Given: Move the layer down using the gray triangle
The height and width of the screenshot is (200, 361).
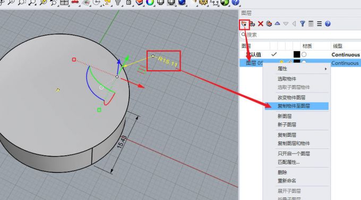Looking at the screenshot, I should (286, 23).
